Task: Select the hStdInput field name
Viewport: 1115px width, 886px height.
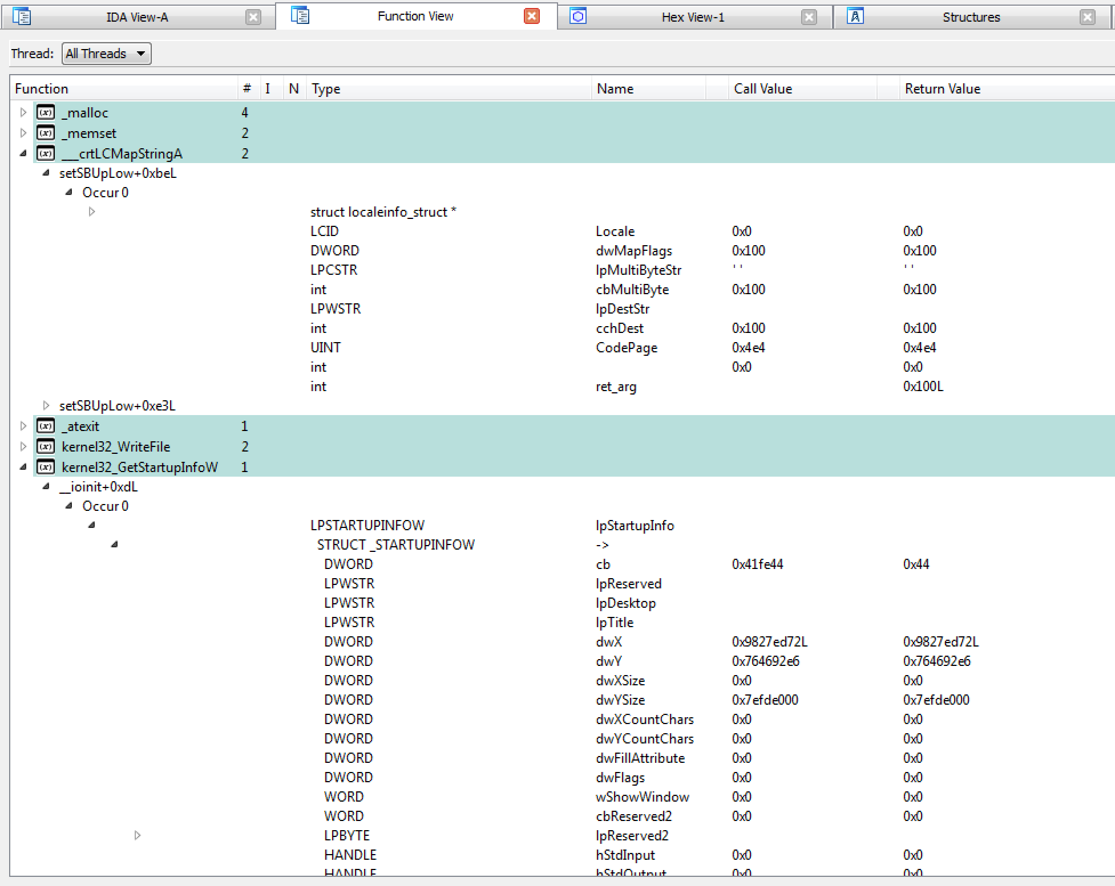Action: pyautogui.click(x=625, y=855)
